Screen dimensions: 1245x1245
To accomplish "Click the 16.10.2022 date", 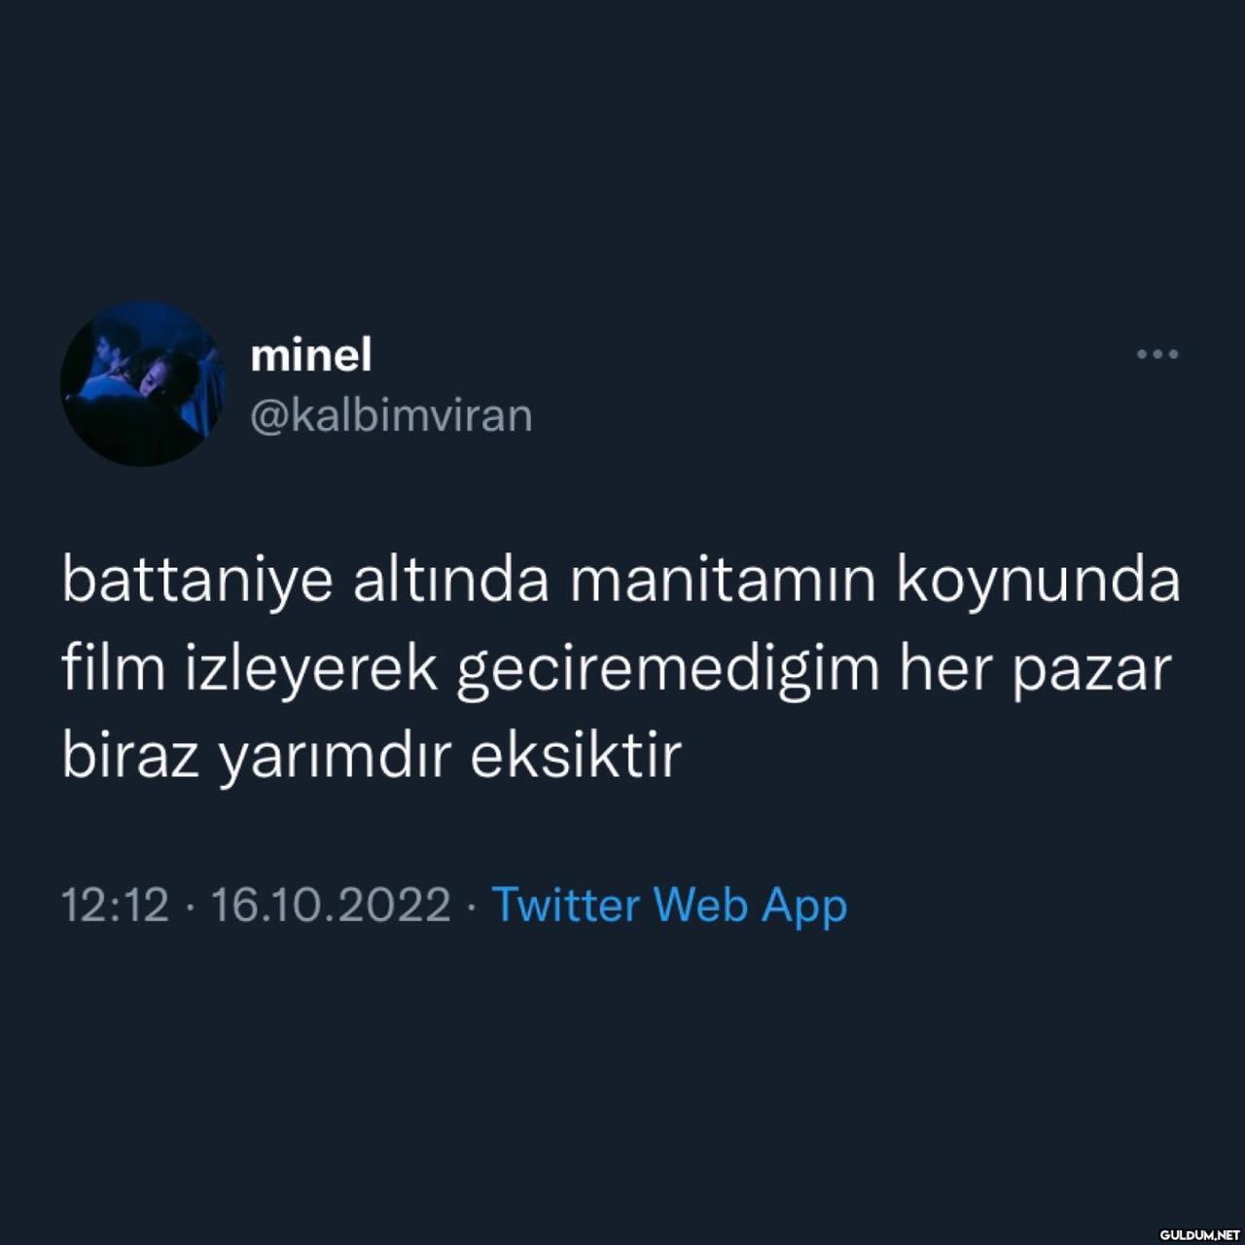I will [x=331, y=905].
